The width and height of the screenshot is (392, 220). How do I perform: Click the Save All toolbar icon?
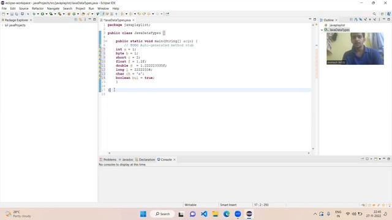coord(17,14)
